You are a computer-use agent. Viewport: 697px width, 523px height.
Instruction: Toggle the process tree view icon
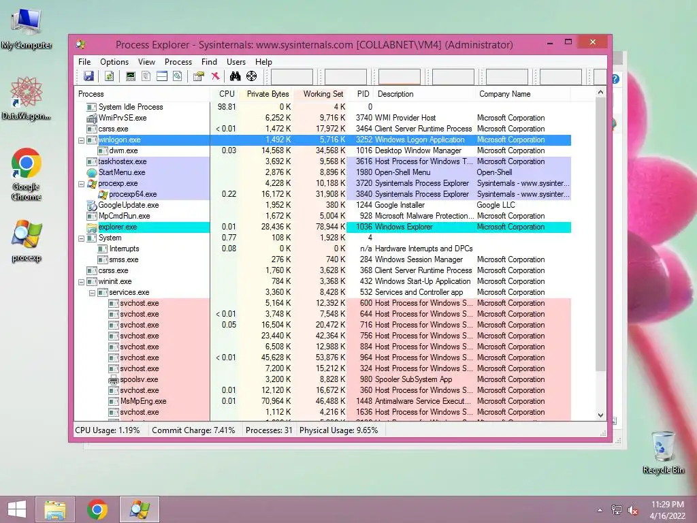[146, 76]
